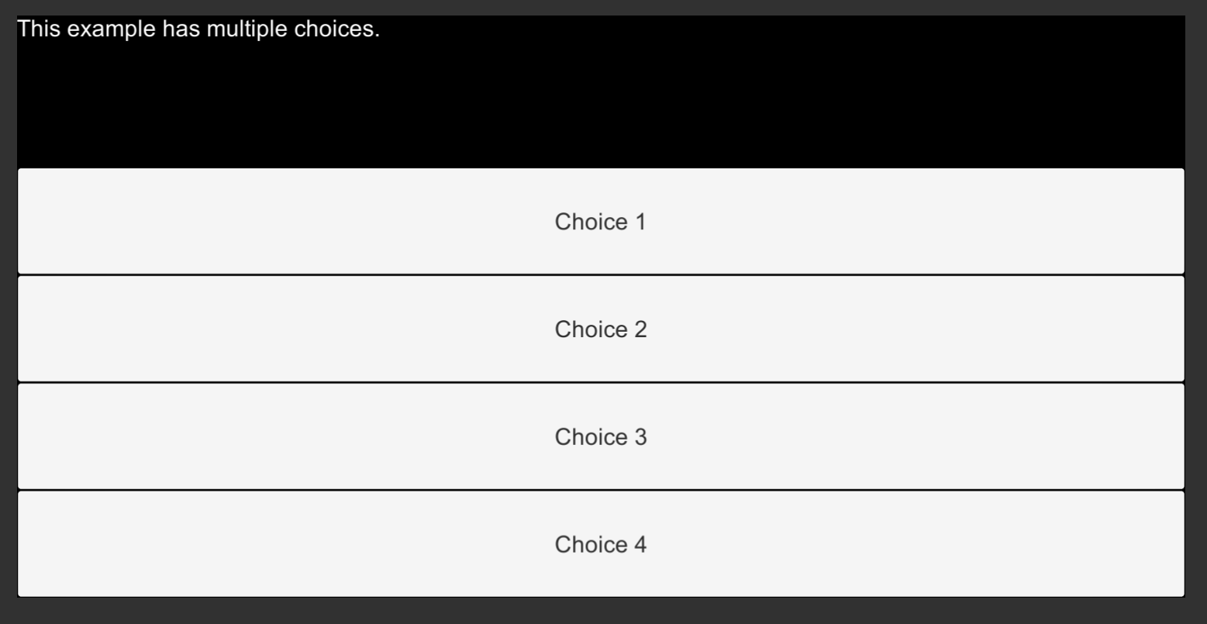
Task: Answer with the option labeled Choice 3
Action: click(x=600, y=437)
